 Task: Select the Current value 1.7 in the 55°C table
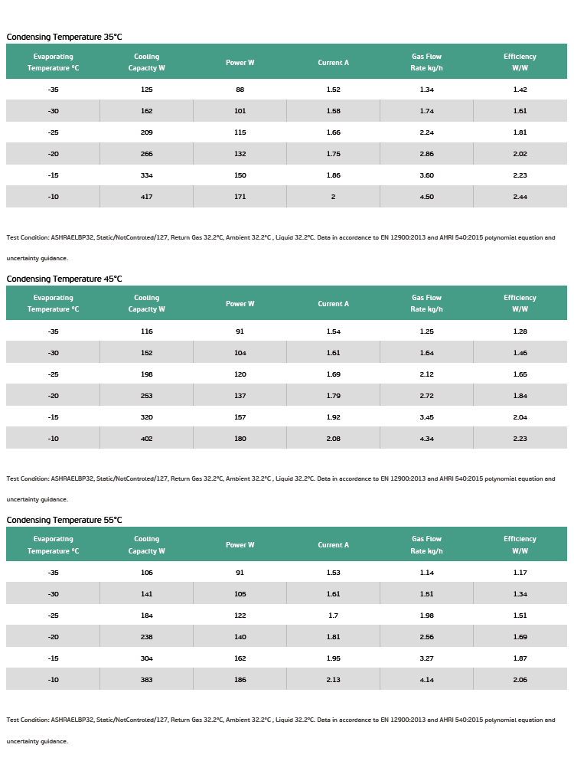tap(333, 616)
